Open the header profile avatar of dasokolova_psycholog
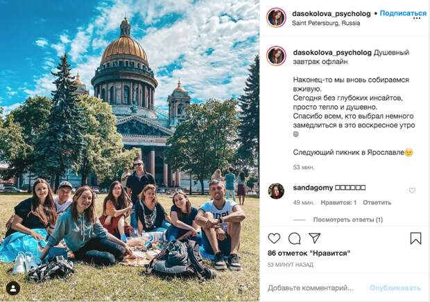 tap(276, 18)
